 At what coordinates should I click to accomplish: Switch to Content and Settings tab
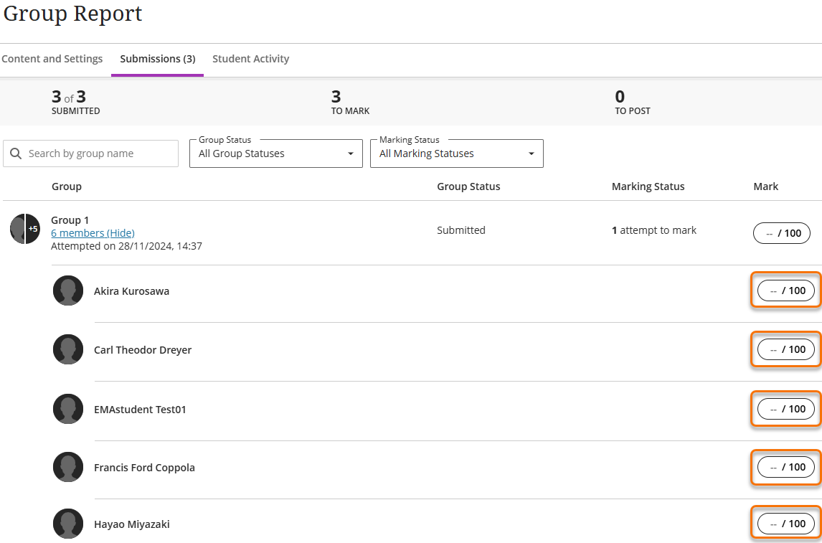(x=52, y=59)
